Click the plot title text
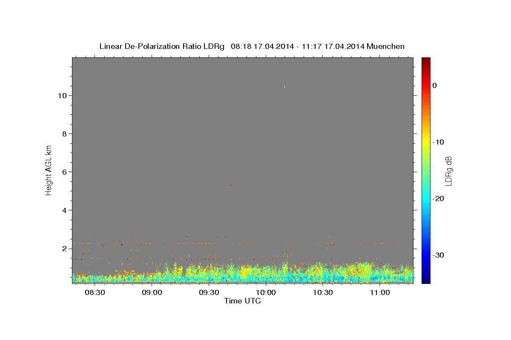 pos(252,46)
